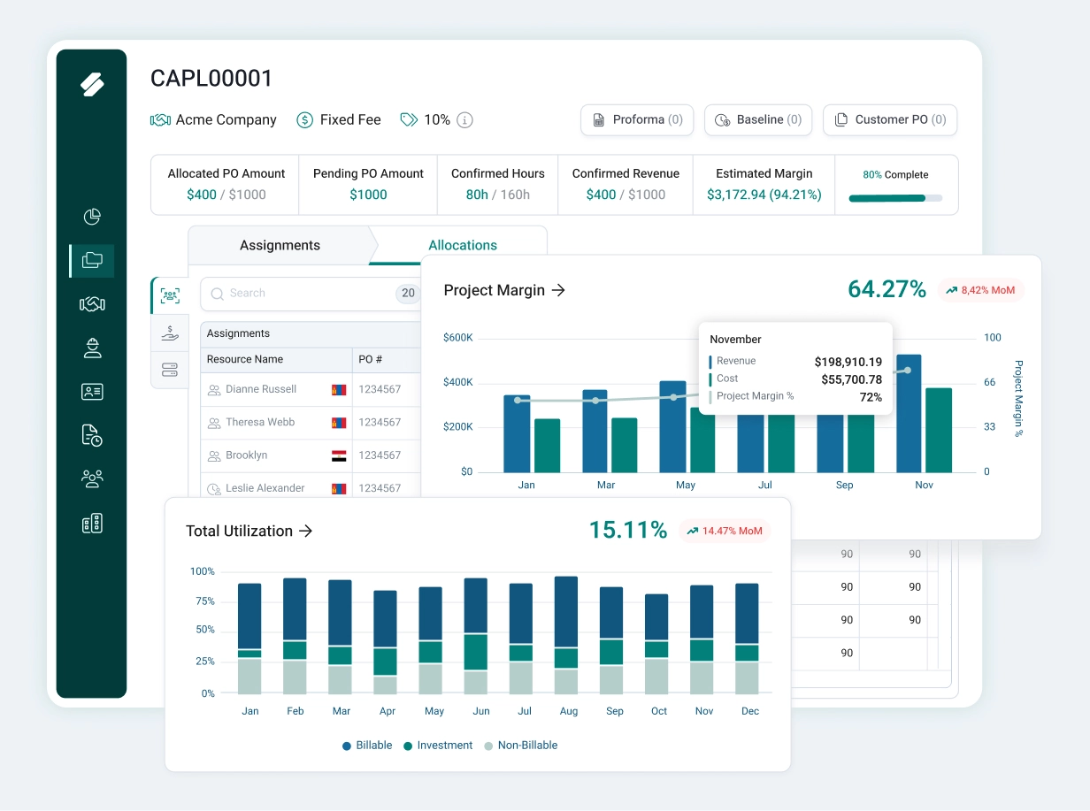Click the 20 count badge in search
The image size is (1090, 811).
(408, 294)
